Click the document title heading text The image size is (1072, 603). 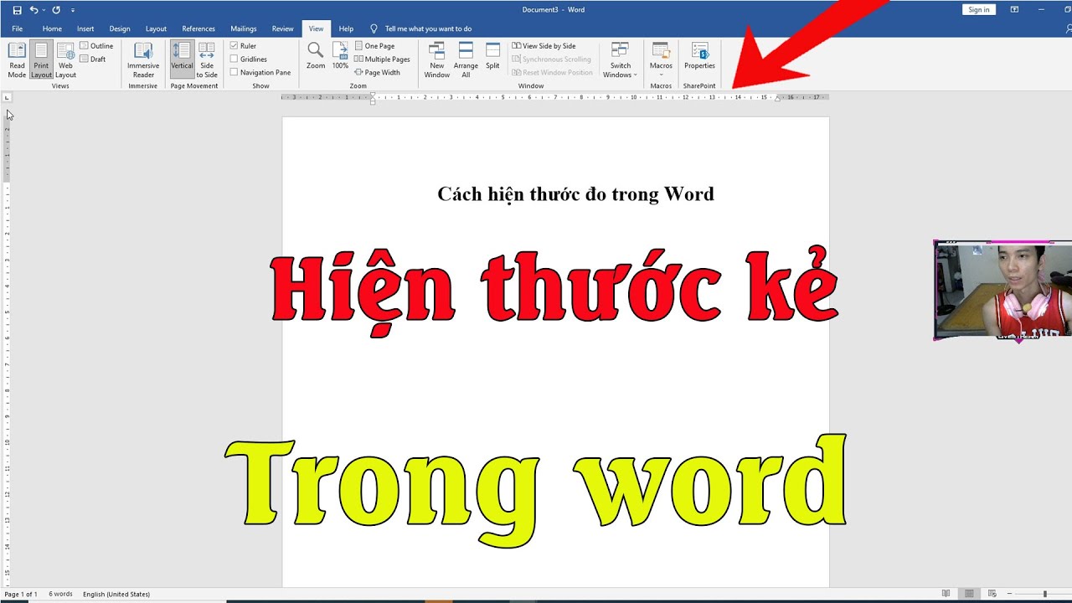click(x=575, y=194)
